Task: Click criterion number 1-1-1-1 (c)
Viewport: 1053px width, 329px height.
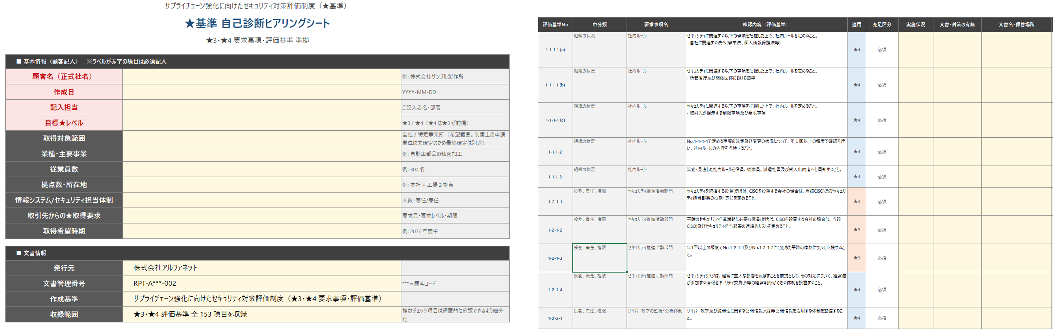Action: click(555, 120)
